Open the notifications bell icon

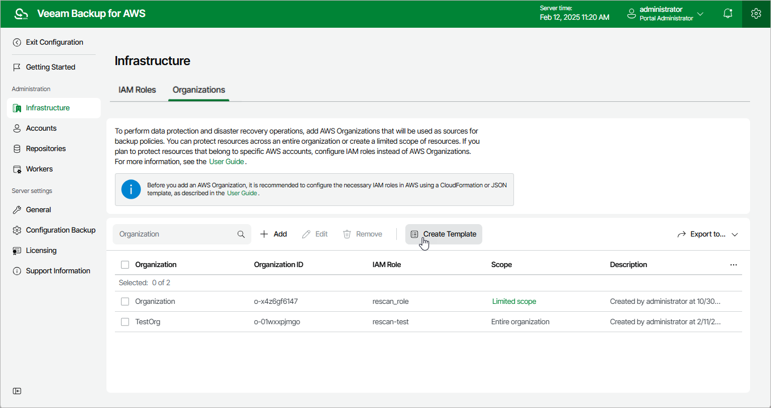click(x=728, y=14)
